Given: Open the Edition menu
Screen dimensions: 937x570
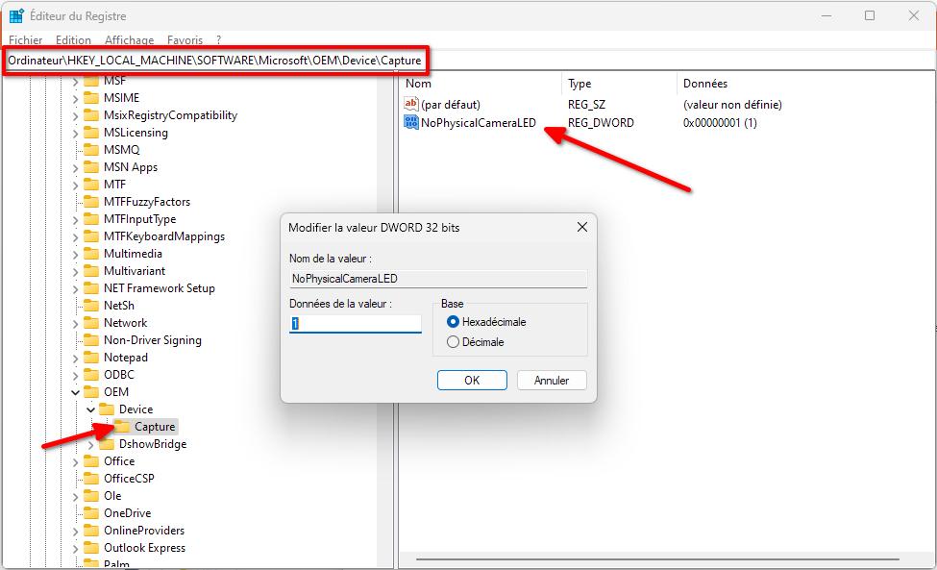Looking at the screenshot, I should tap(73, 40).
